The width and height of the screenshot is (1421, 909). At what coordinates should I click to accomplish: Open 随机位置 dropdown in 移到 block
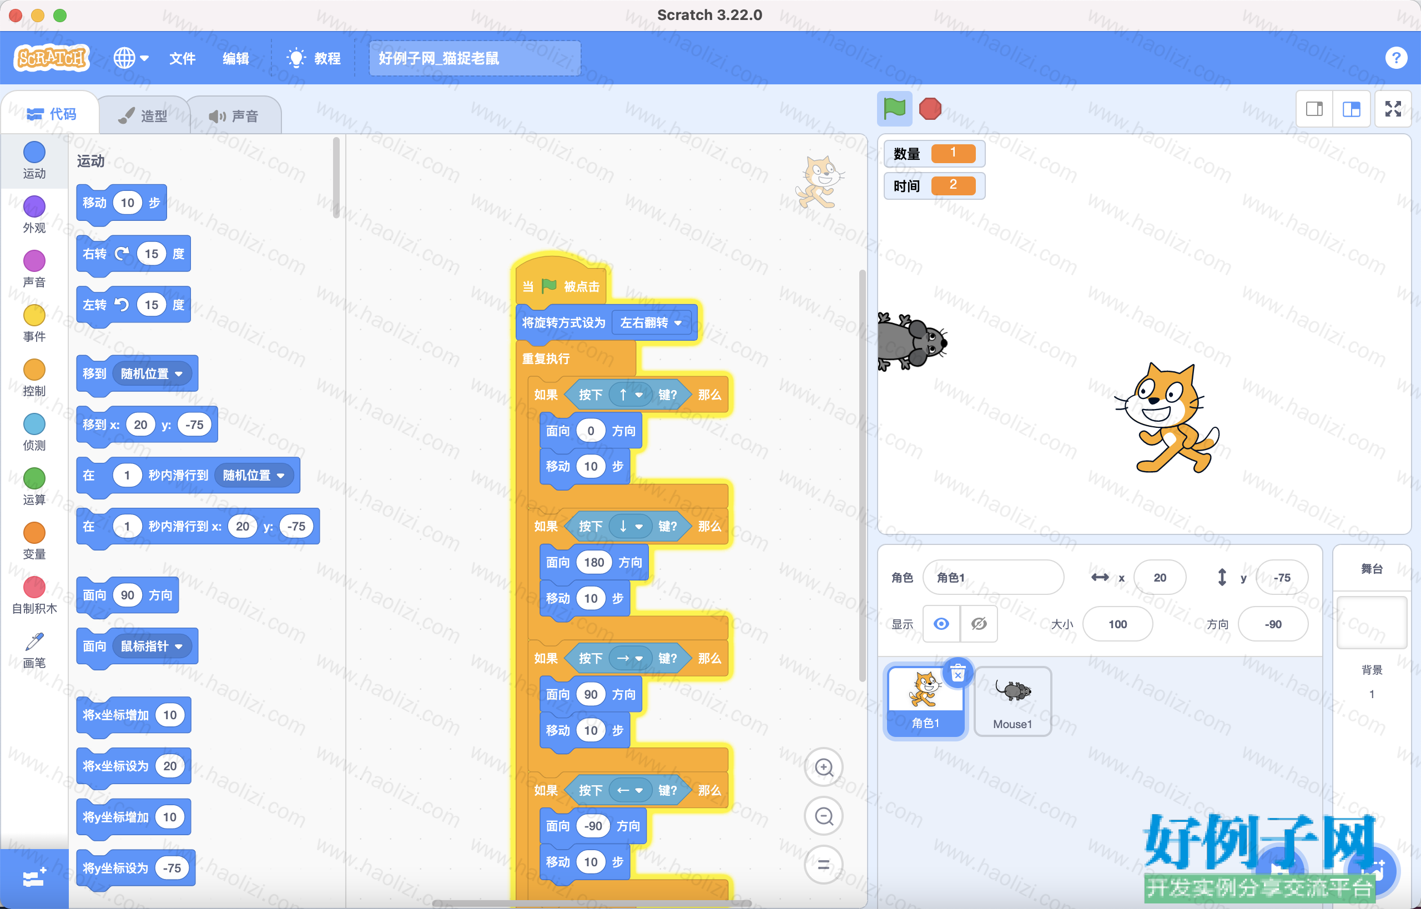152,373
